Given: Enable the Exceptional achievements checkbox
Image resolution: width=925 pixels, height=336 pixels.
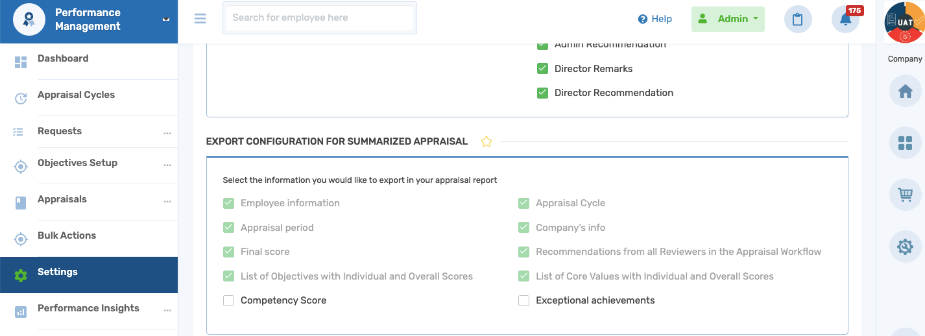Looking at the screenshot, I should (523, 300).
